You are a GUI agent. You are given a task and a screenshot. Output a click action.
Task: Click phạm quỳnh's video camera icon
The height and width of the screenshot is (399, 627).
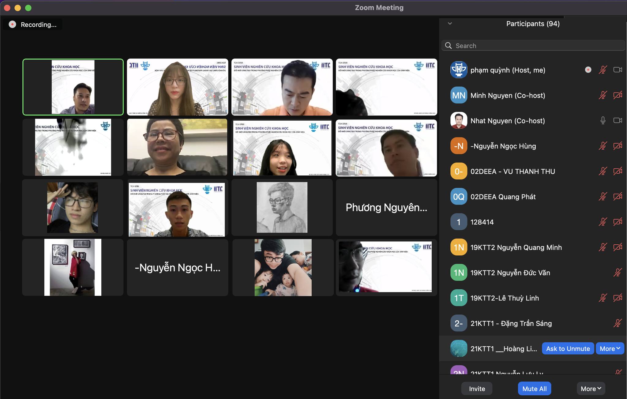click(618, 70)
